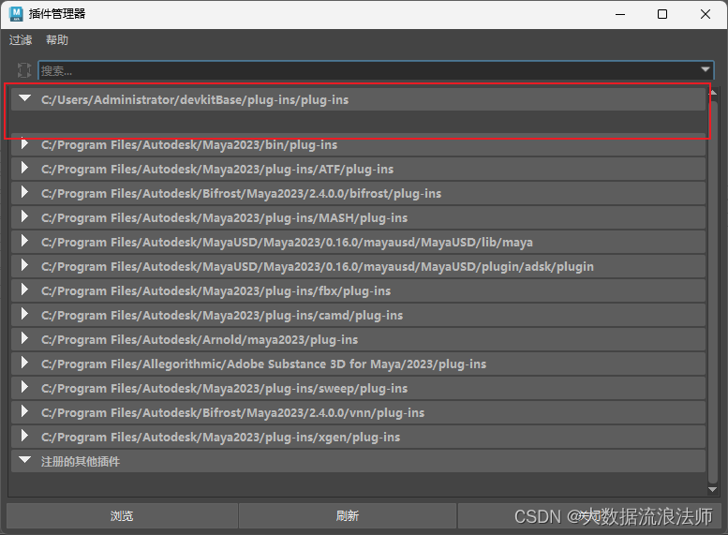Expand the MayaUSD/lib/maya section
The width and height of the screenshot is (728, 535).
pos(24,242)
